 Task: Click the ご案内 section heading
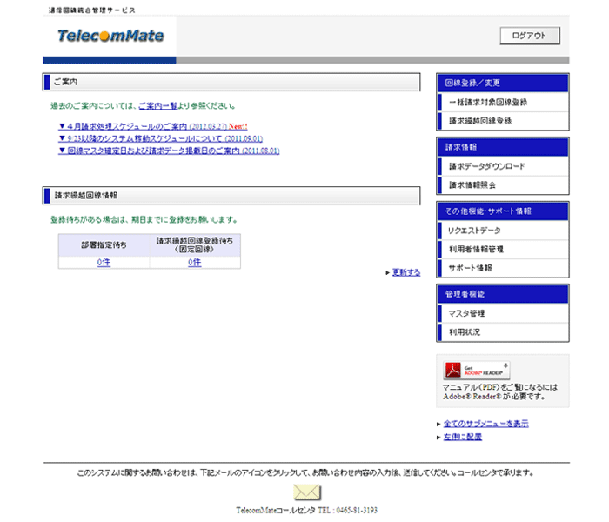pyautogui.click(x=231, y=82)
